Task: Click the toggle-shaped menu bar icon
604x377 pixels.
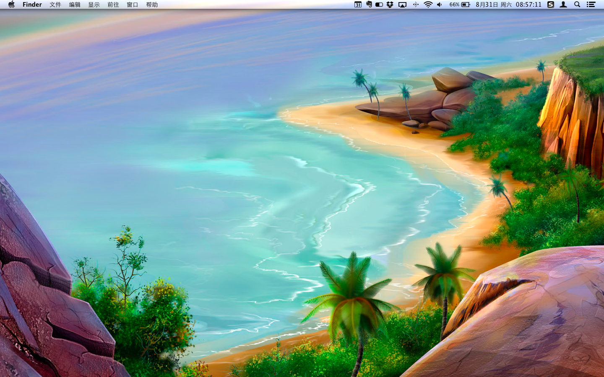Action: 379,5
